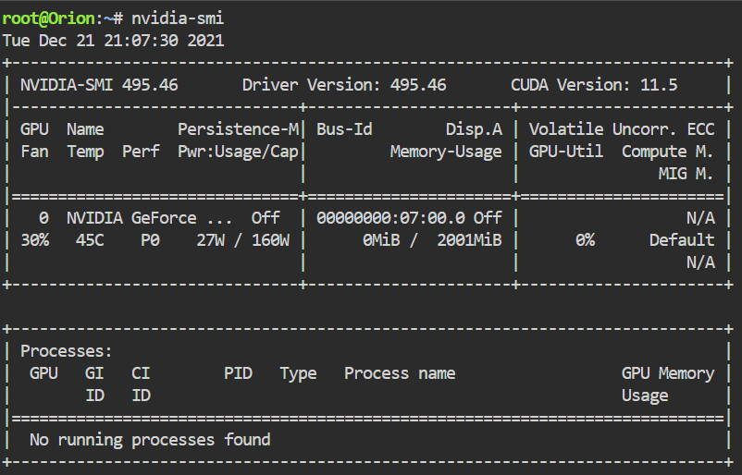Screen dimensions: 742x475
Task: Click the NVIDIA GeForce GPU name
Action: (x=149, y=218)
